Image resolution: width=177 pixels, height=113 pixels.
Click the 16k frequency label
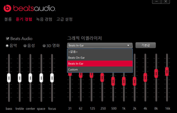tap(168, 109)
